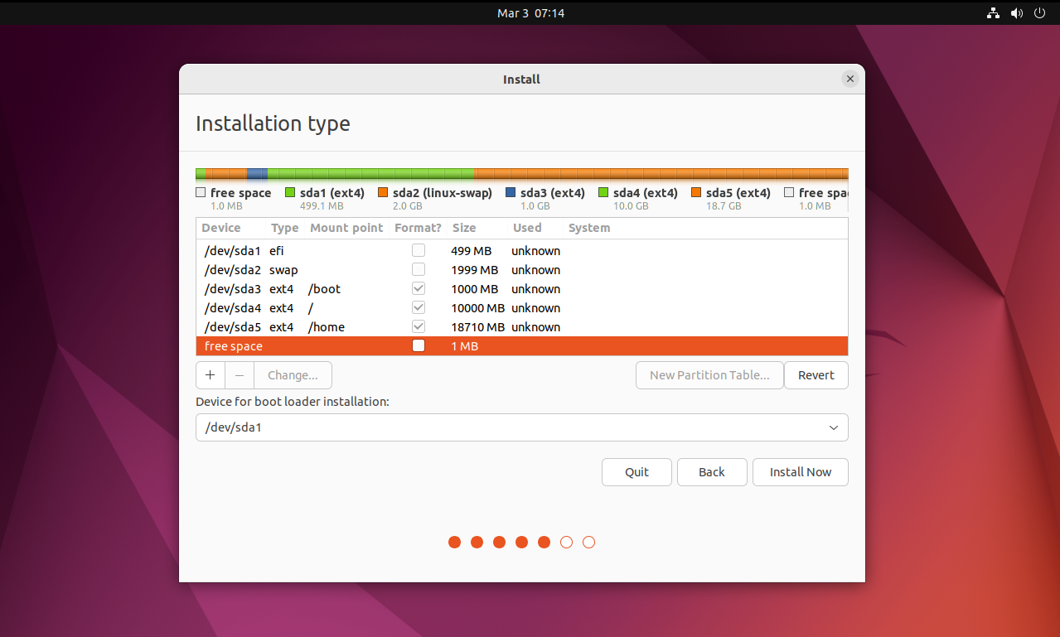The image size is (1060, 637).
Task: Click the plus icon to add partition
Action: click(211, 375)
